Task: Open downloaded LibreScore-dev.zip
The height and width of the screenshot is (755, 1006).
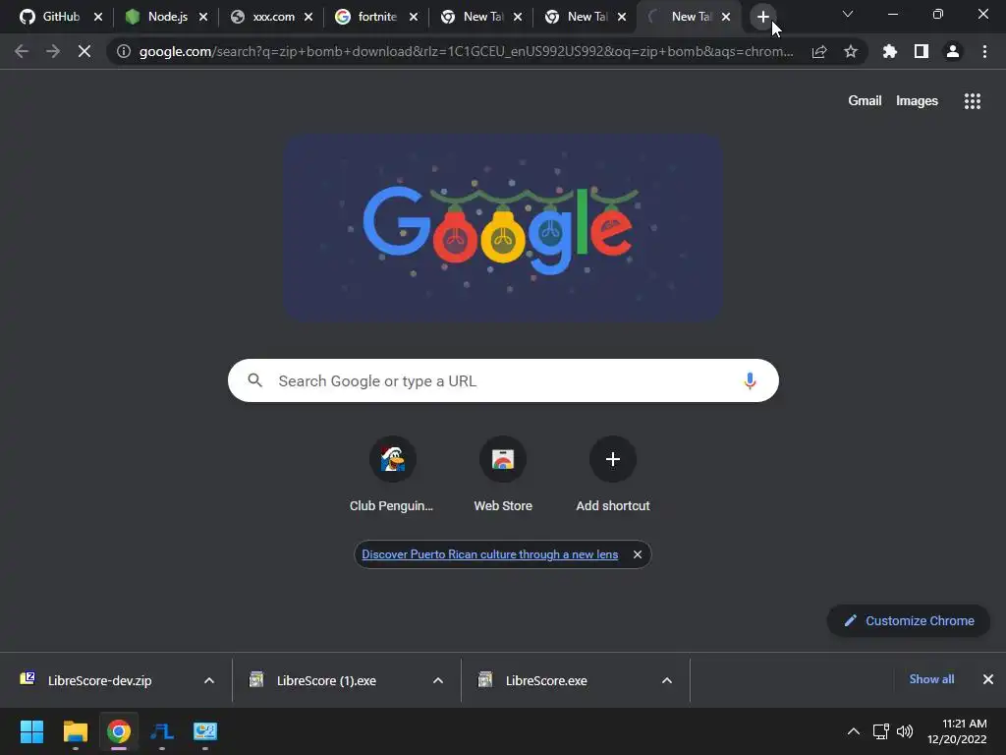Action: (x=100, y=680)
